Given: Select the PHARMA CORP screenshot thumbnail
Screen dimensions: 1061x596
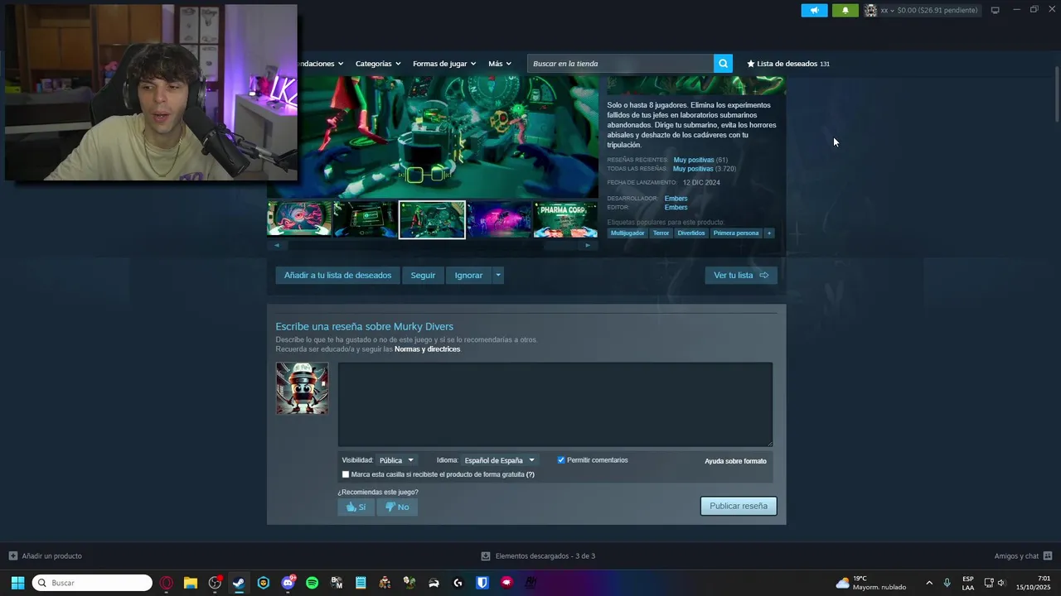Looking at the screenshot, I should (565, 219).
